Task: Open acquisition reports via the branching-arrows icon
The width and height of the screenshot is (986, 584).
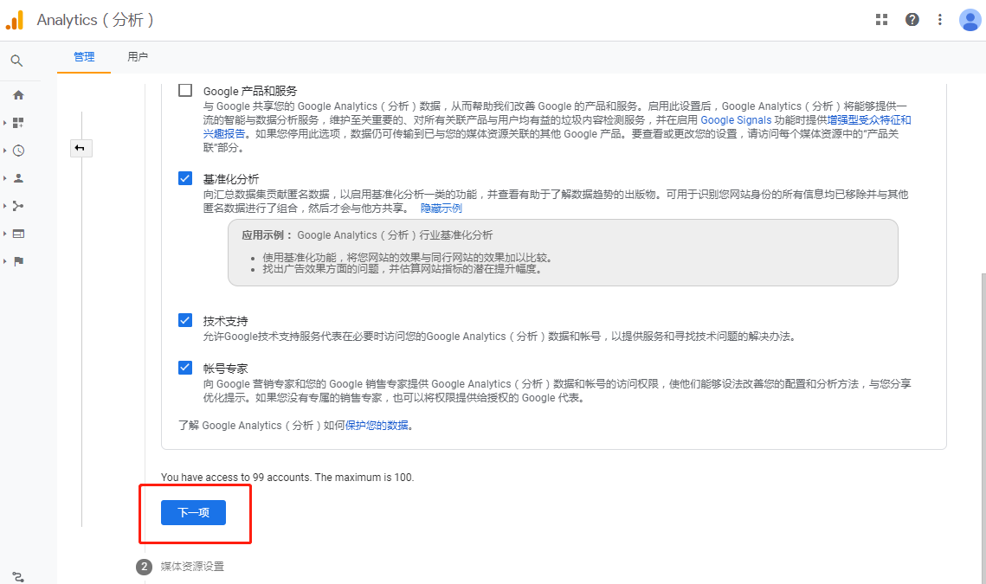Action: coord(18,206)
